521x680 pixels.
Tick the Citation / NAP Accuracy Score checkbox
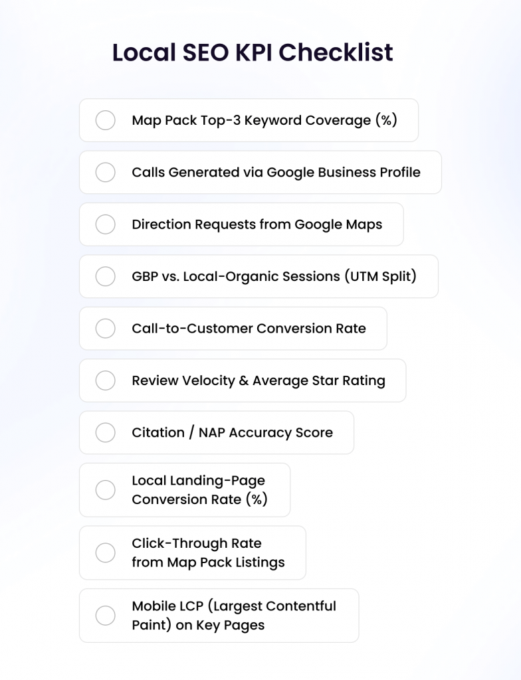click(x=106, y=432)
